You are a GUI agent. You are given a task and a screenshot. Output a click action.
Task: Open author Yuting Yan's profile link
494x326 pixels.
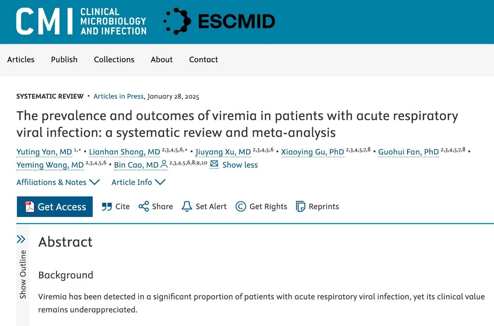point(44,152)
